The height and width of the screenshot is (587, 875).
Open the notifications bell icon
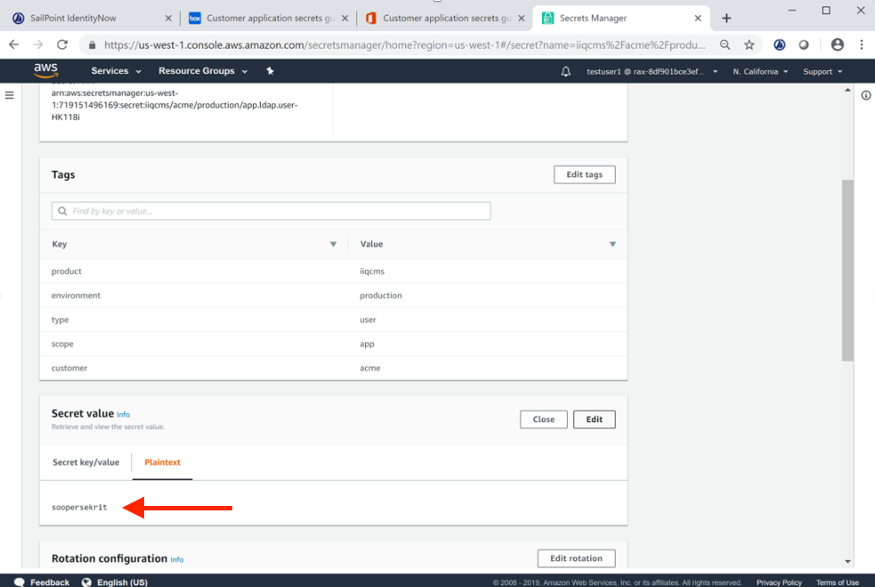[x=565, y=71]
